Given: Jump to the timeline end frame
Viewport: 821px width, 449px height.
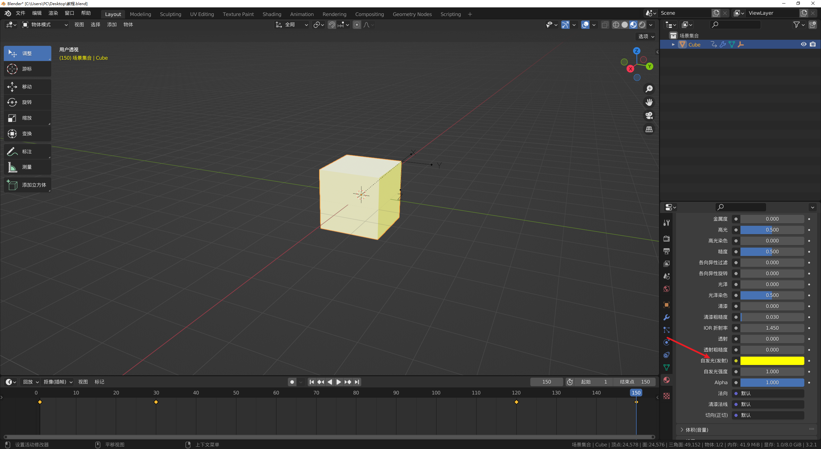Looking at the screenshot, I should [357, 382].
